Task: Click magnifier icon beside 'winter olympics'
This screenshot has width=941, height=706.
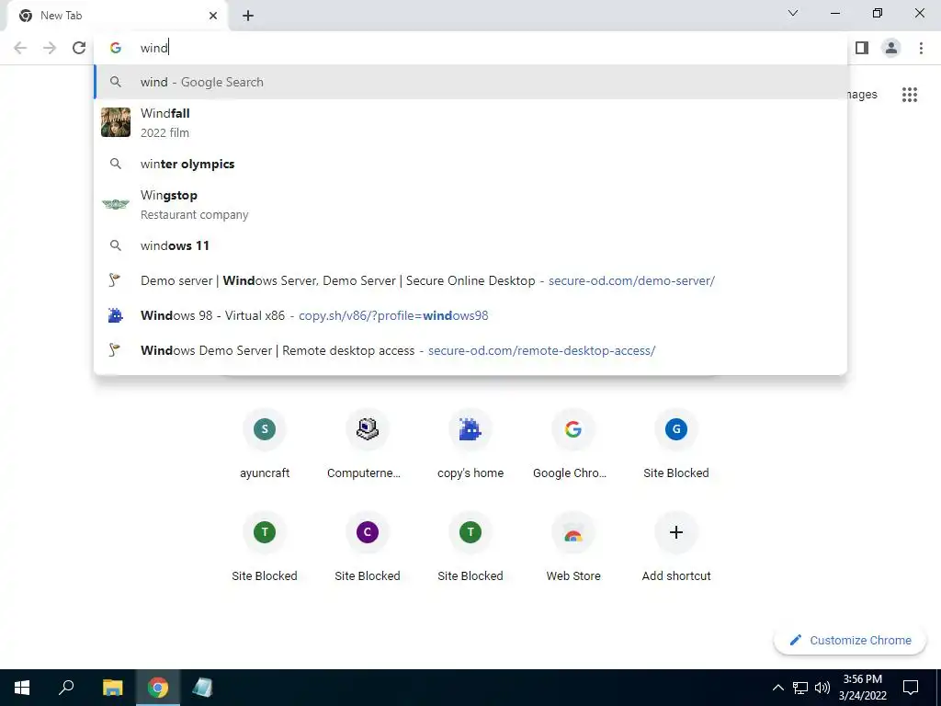Action: point(115,164)
